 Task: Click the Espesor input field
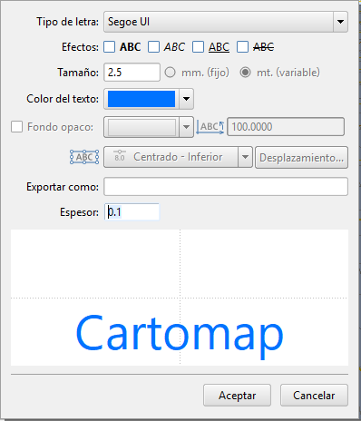click(132, 212)
